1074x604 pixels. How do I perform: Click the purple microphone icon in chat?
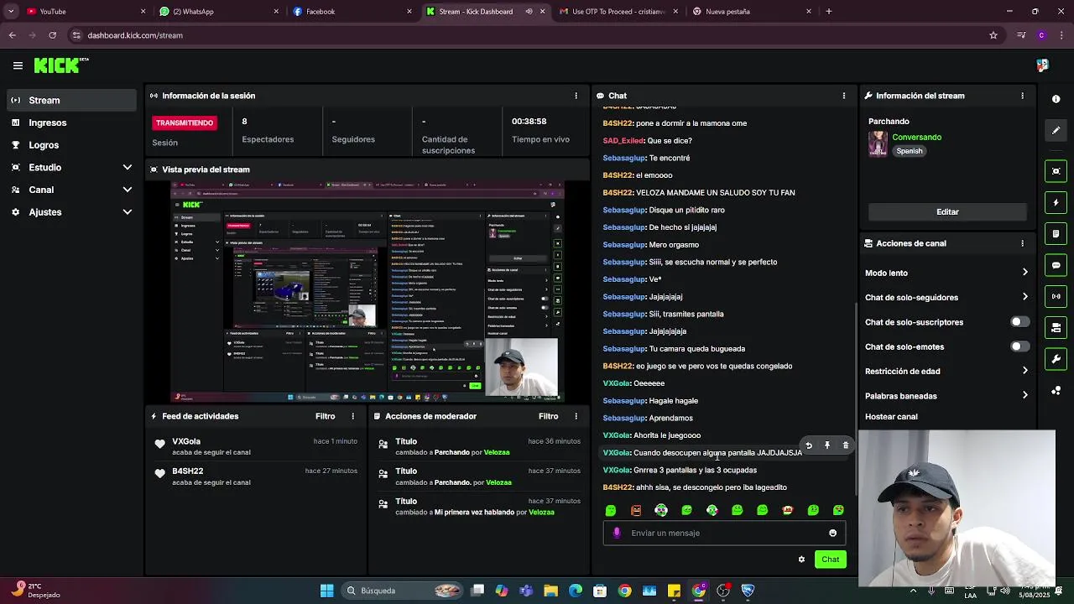coord(617,533)
